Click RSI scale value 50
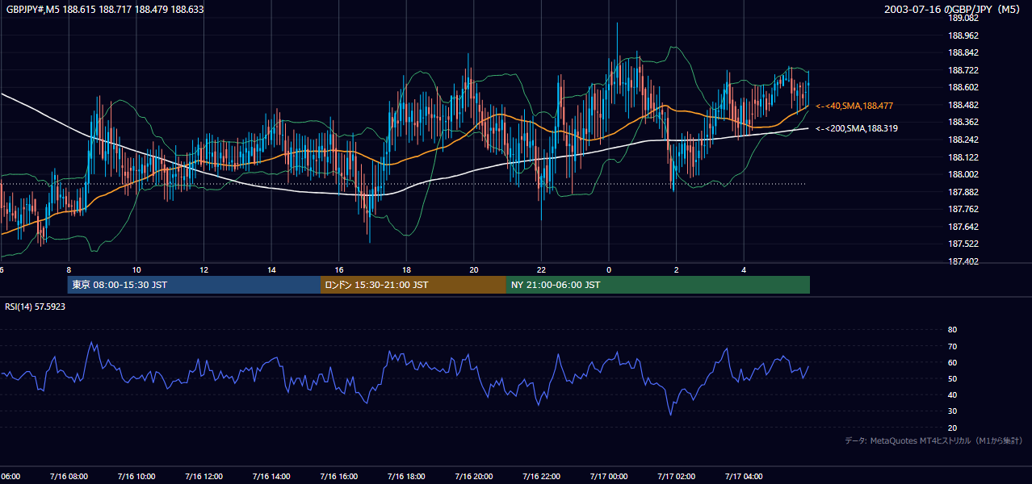This screenshot has height=484, width=1032. (952, 378)
